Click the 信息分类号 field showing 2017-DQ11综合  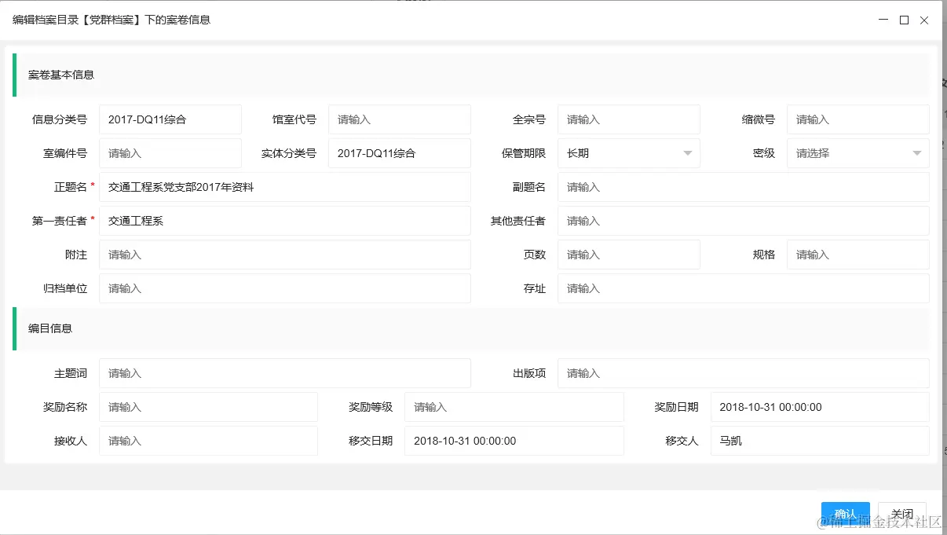coord(170,119)
